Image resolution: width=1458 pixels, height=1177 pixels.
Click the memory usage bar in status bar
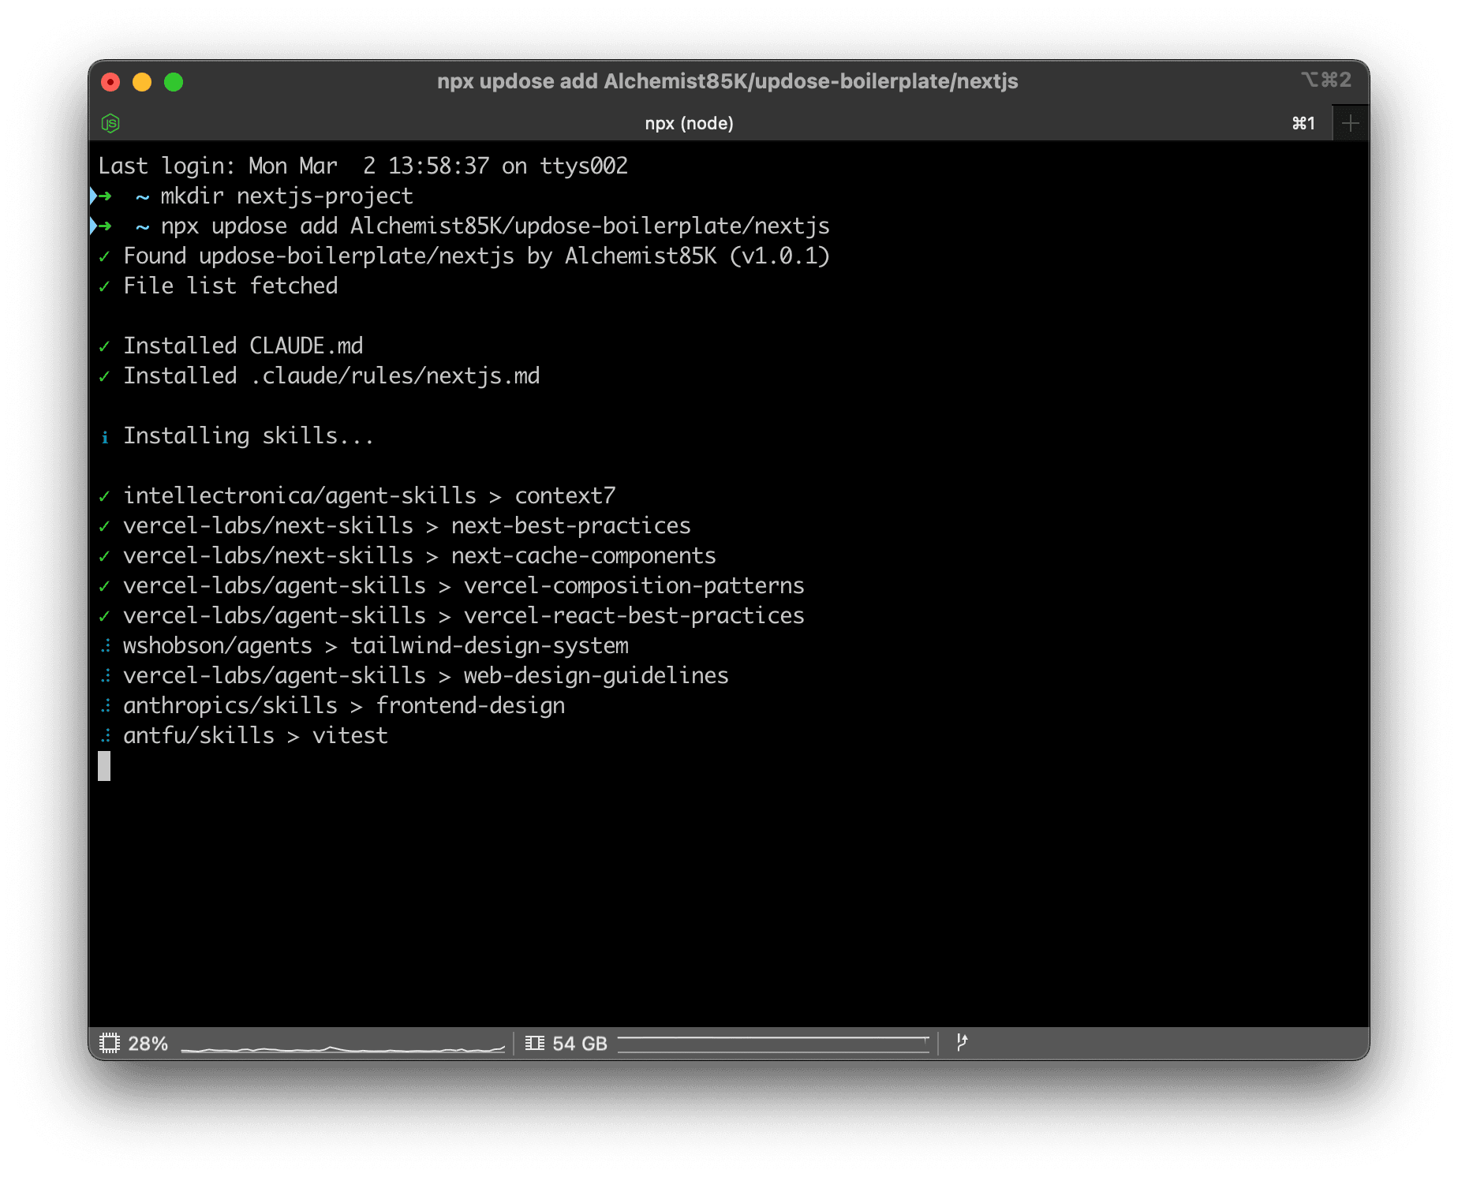coord(773,1042)
